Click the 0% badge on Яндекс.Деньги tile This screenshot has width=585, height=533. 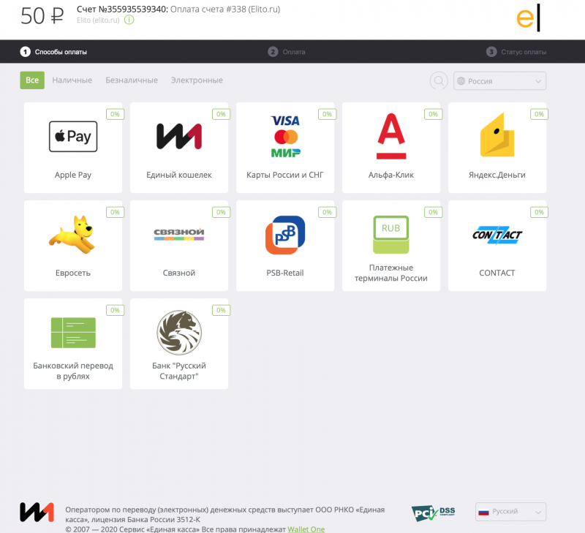[x=539, y=114]
